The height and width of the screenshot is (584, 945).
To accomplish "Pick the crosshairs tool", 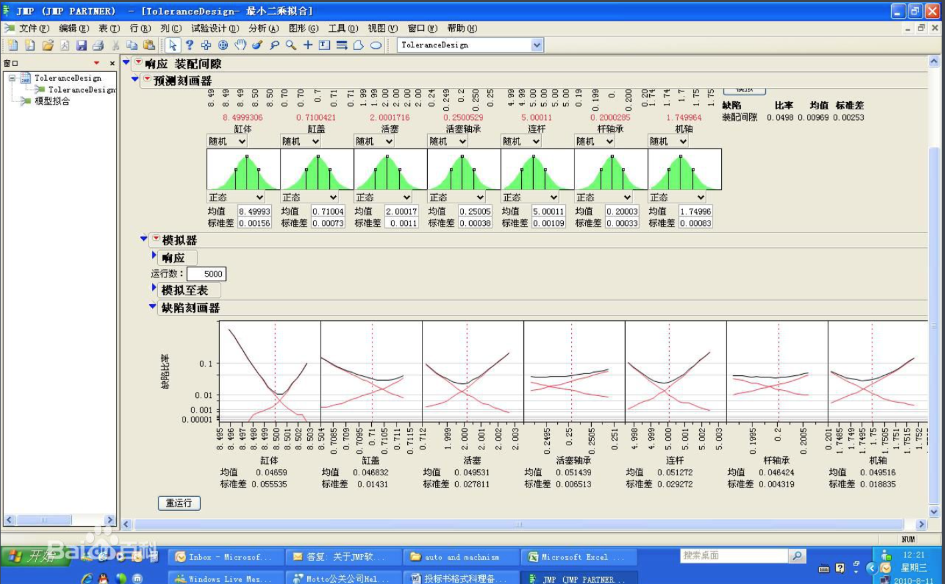I will point(308,45).
